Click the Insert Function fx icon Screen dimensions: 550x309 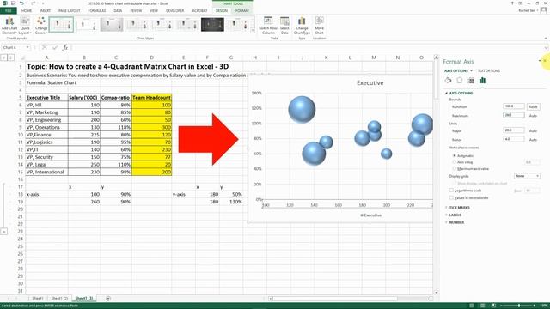65,47
